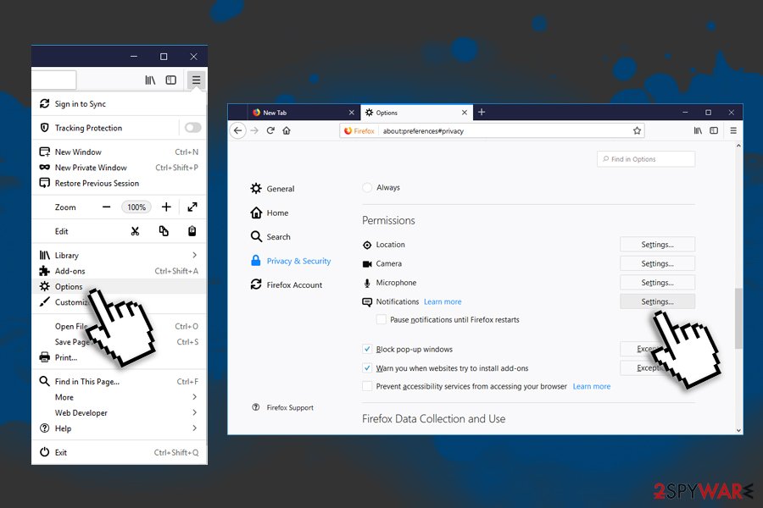This screenshot has width=763, height=508.
Task: Open the hamburger menu in left Firefox window
Action: pos(196,80)
